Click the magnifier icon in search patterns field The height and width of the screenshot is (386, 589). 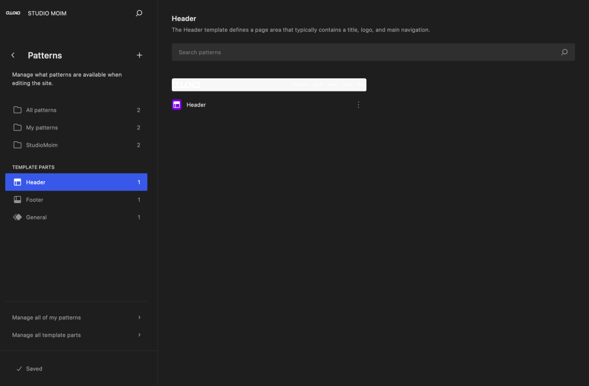(564, 52)
